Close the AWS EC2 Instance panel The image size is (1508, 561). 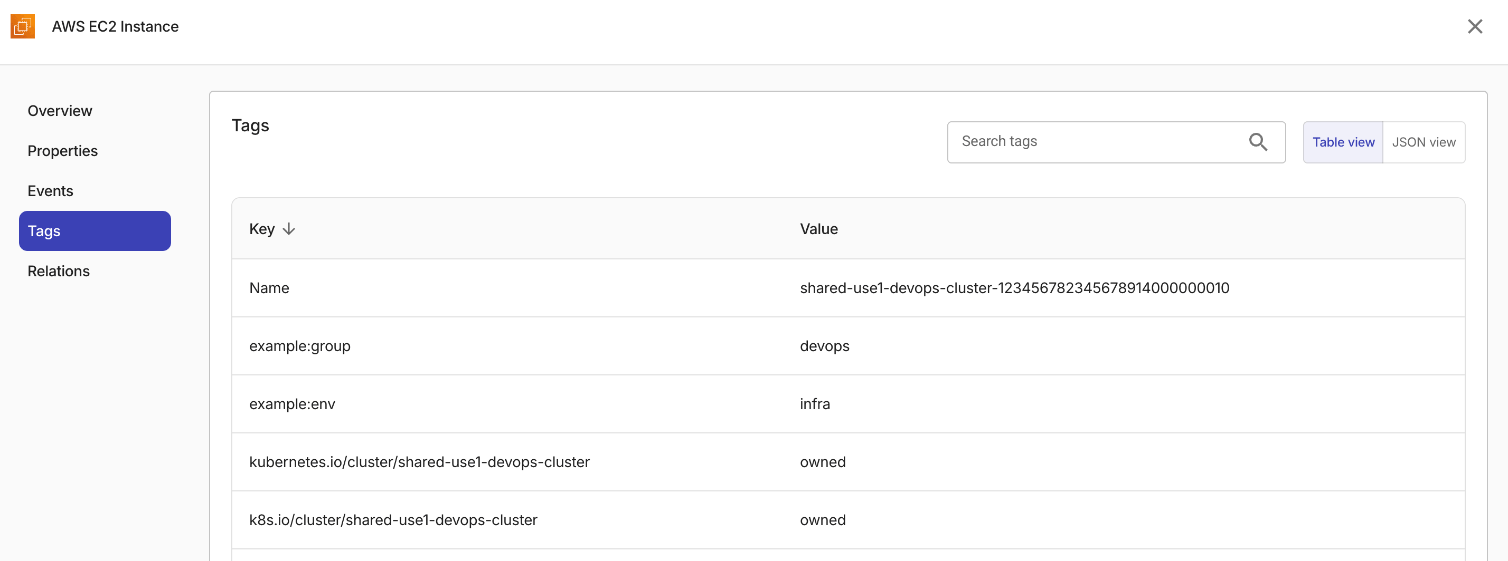(x=1476, y=26)
